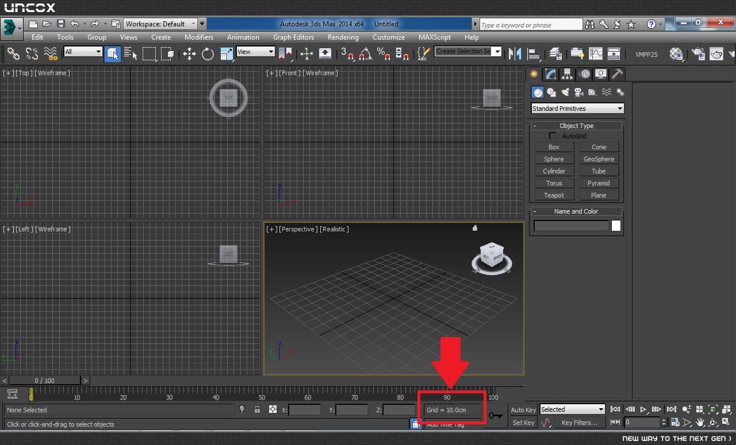This screenshot has width=736, height=445.
Task: Open the Create Selection Set dropdown
Action: (x=468, y=51)
